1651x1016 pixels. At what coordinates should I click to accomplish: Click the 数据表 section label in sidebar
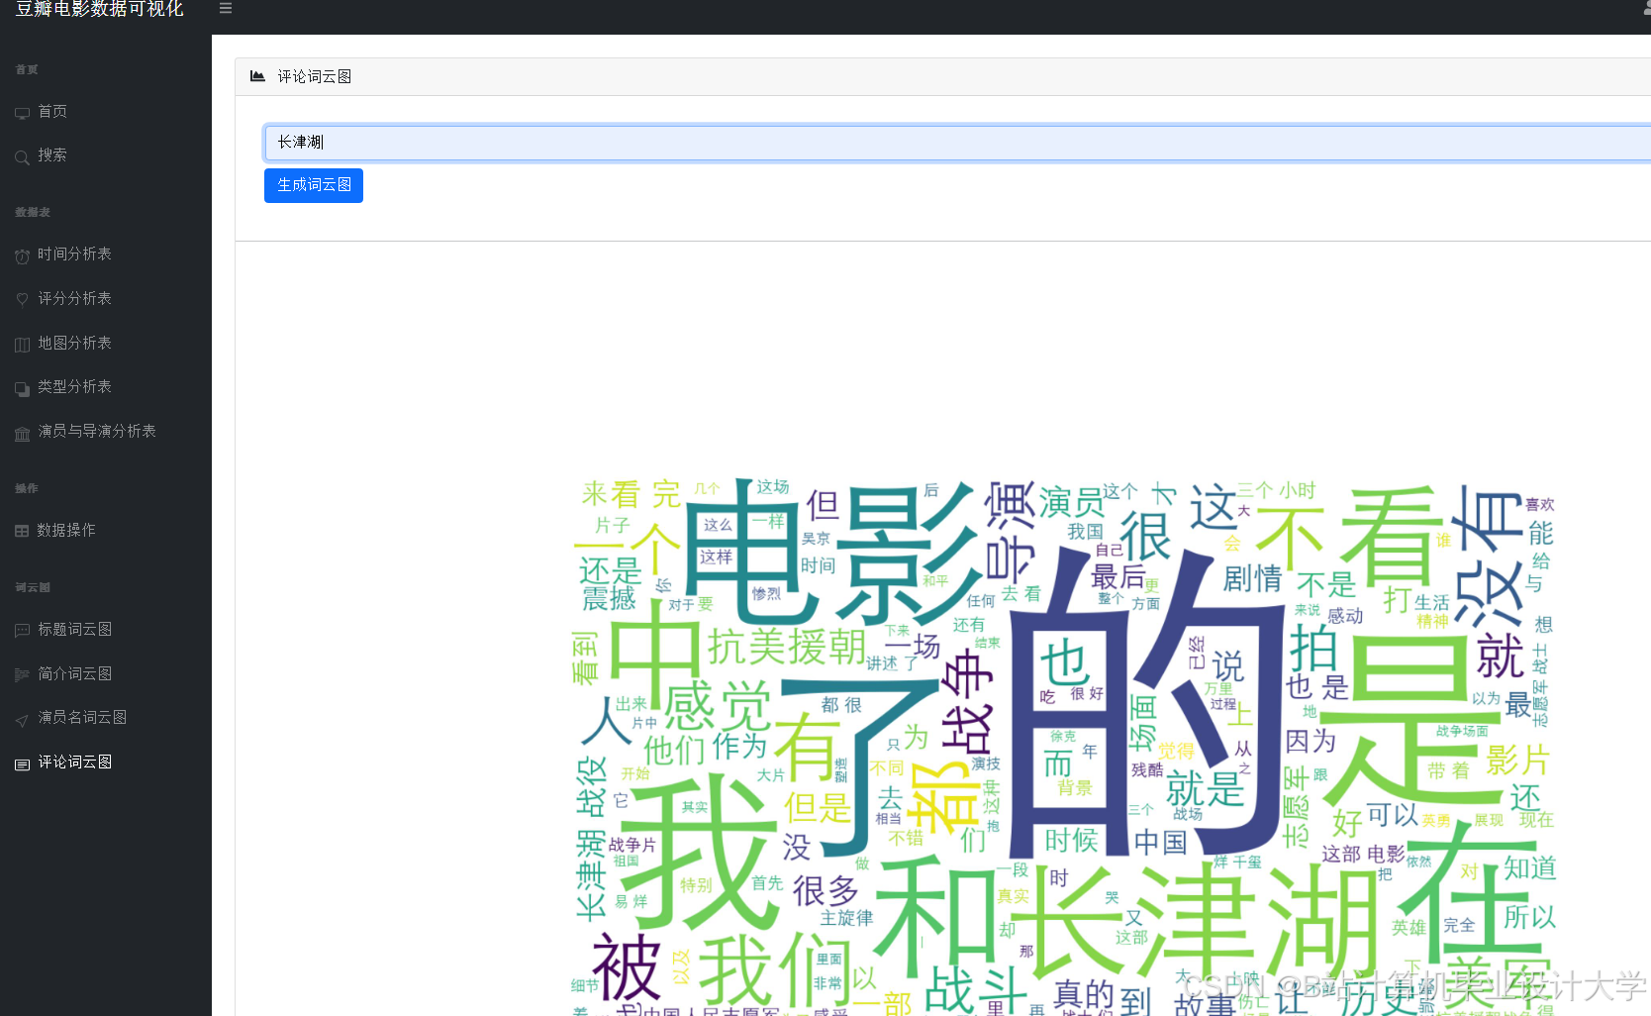tap(33, 212)
